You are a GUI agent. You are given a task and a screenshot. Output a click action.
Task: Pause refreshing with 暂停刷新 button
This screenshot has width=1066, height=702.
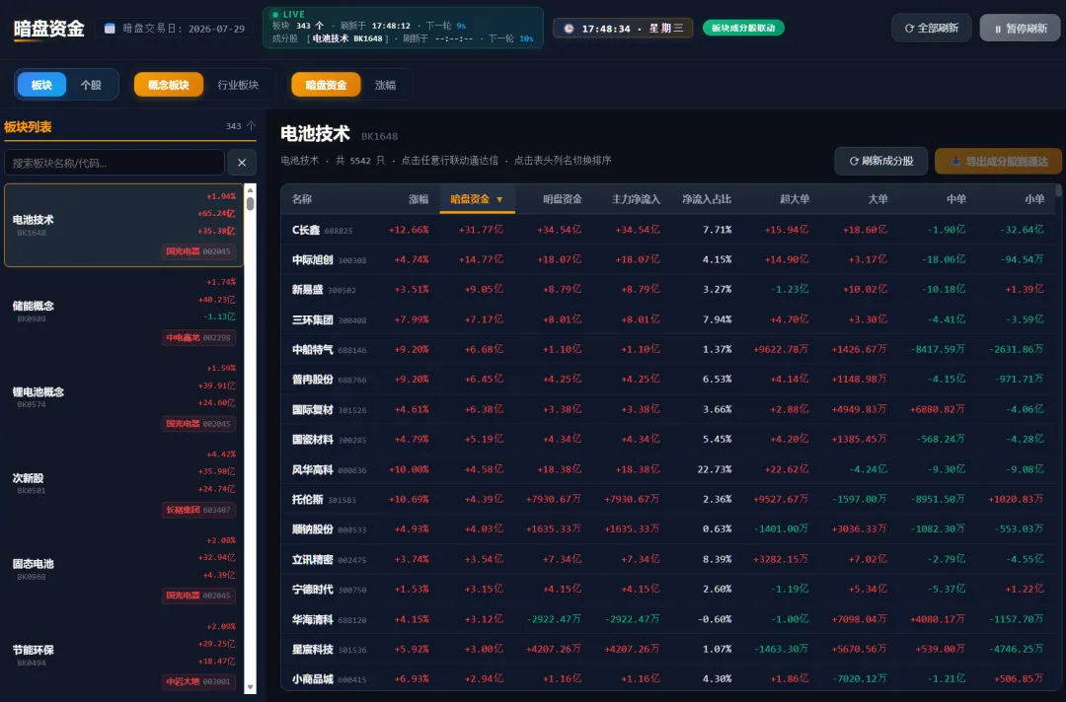tap(1020, 28)
